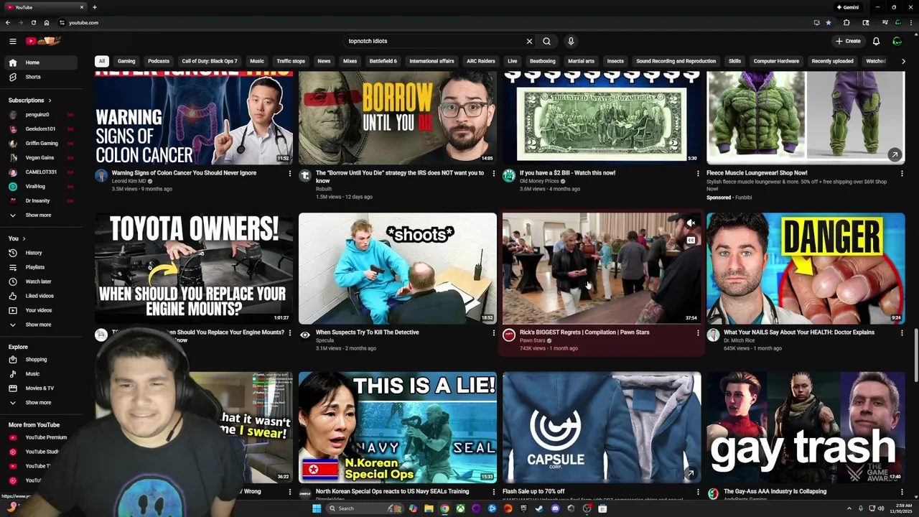This screenshot has width=919, height=517.
Task: Select the ARC Raiders chip
Action: [x=481, y=61]
